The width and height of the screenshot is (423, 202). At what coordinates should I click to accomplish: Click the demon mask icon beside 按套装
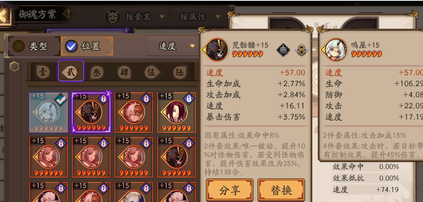click(x=112, y=17)
